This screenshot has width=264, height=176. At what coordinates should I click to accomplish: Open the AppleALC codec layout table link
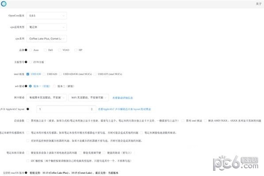point(124,109)
